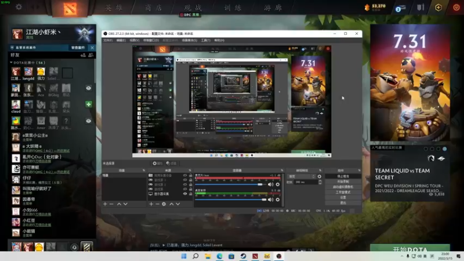Add a new scene with plus icon
Viewport: 464px width, 261px height.
[105, 204]
